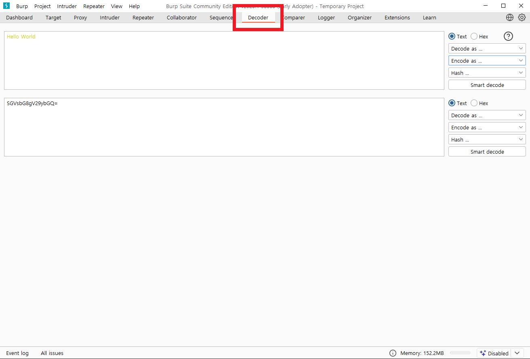Select Text radio for the SGVsbG8gV29ybGQ= panel

pyautogui.click(x=458, y=103)
